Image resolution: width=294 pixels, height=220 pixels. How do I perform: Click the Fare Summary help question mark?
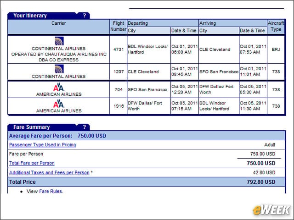click(85, 127)
